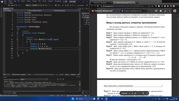Open Main(string[] args) member dropdown

(x=66, y=11)
